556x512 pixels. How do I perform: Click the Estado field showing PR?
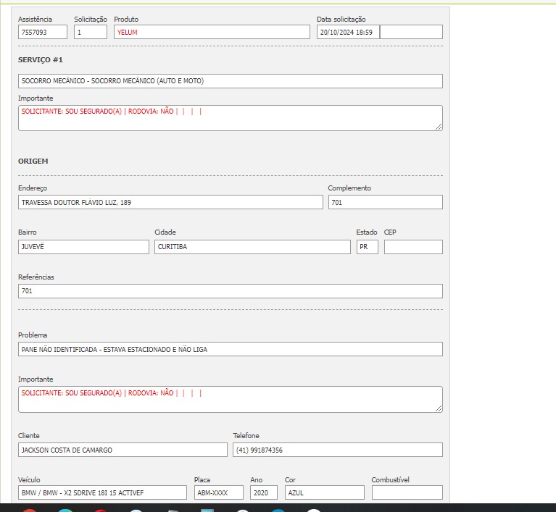tap(368, 247)
